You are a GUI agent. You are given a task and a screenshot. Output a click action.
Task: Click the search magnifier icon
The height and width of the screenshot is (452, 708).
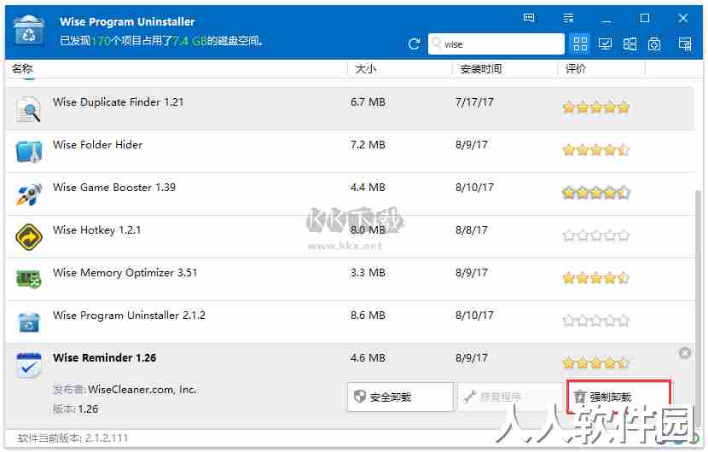pos(436,43)
